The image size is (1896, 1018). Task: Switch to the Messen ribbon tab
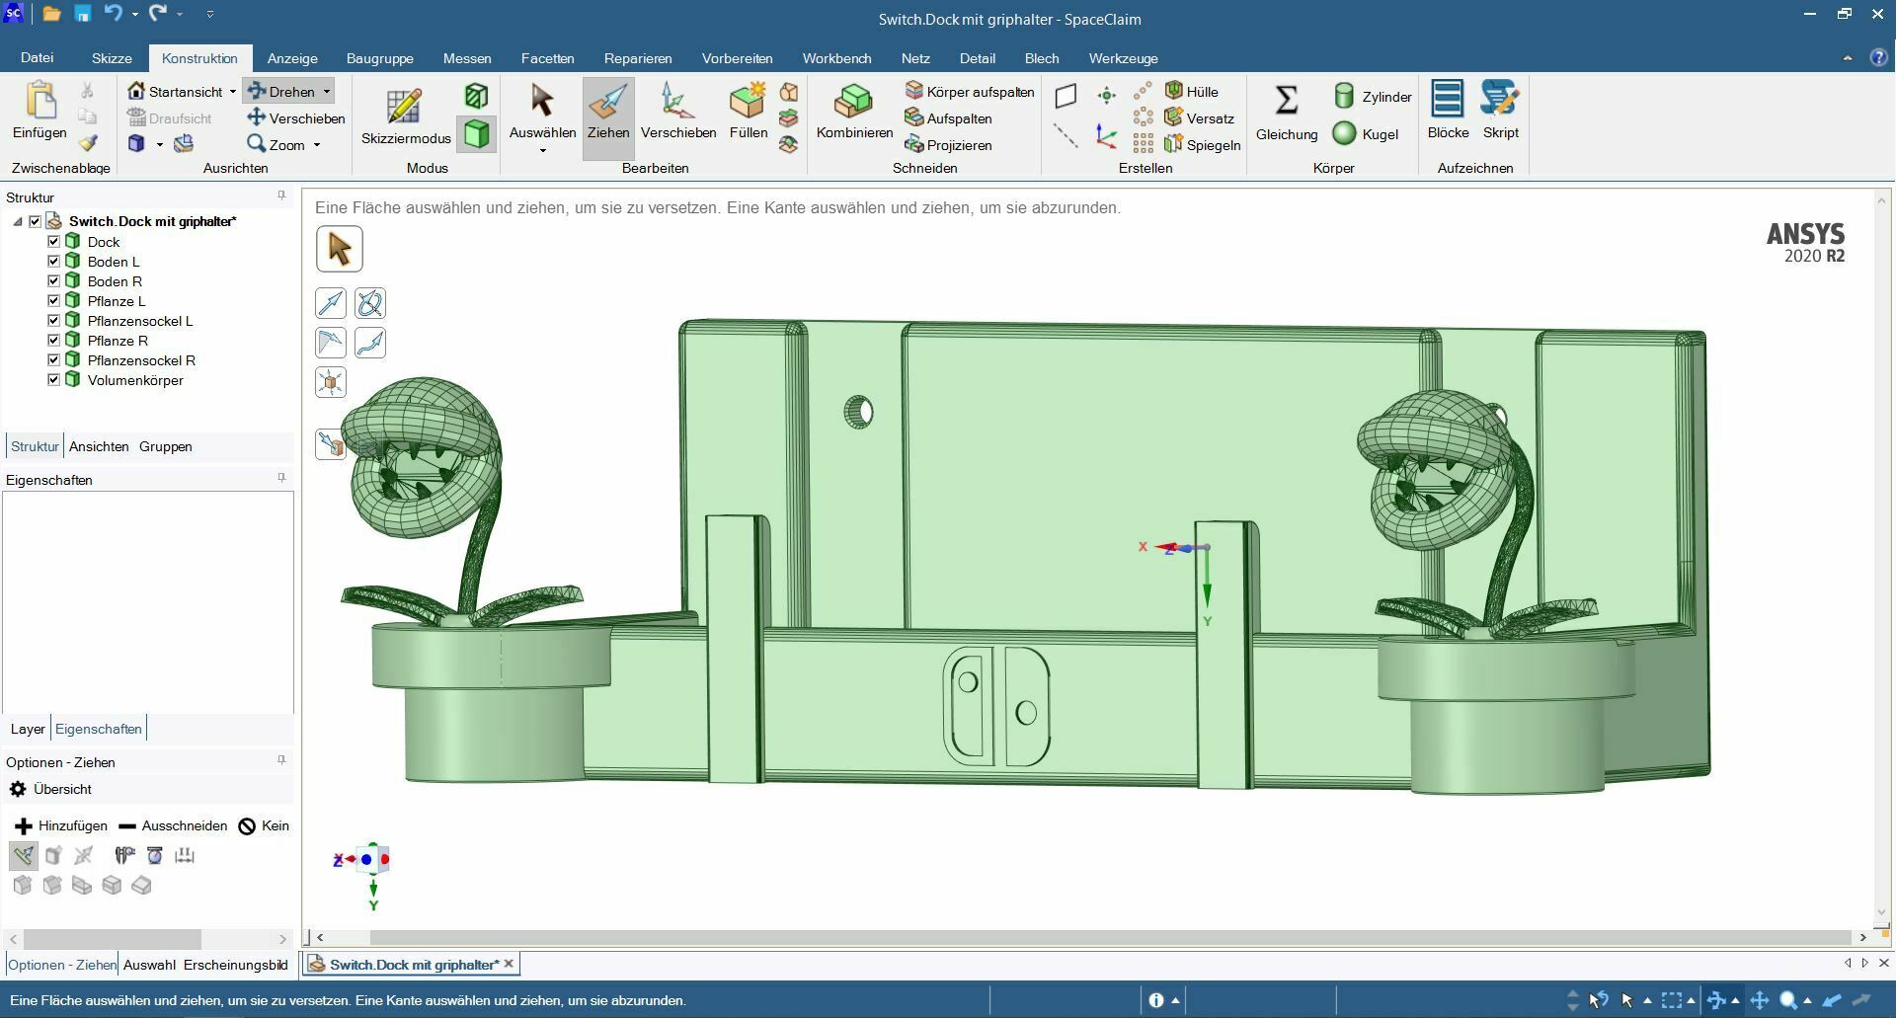point(466,58)
